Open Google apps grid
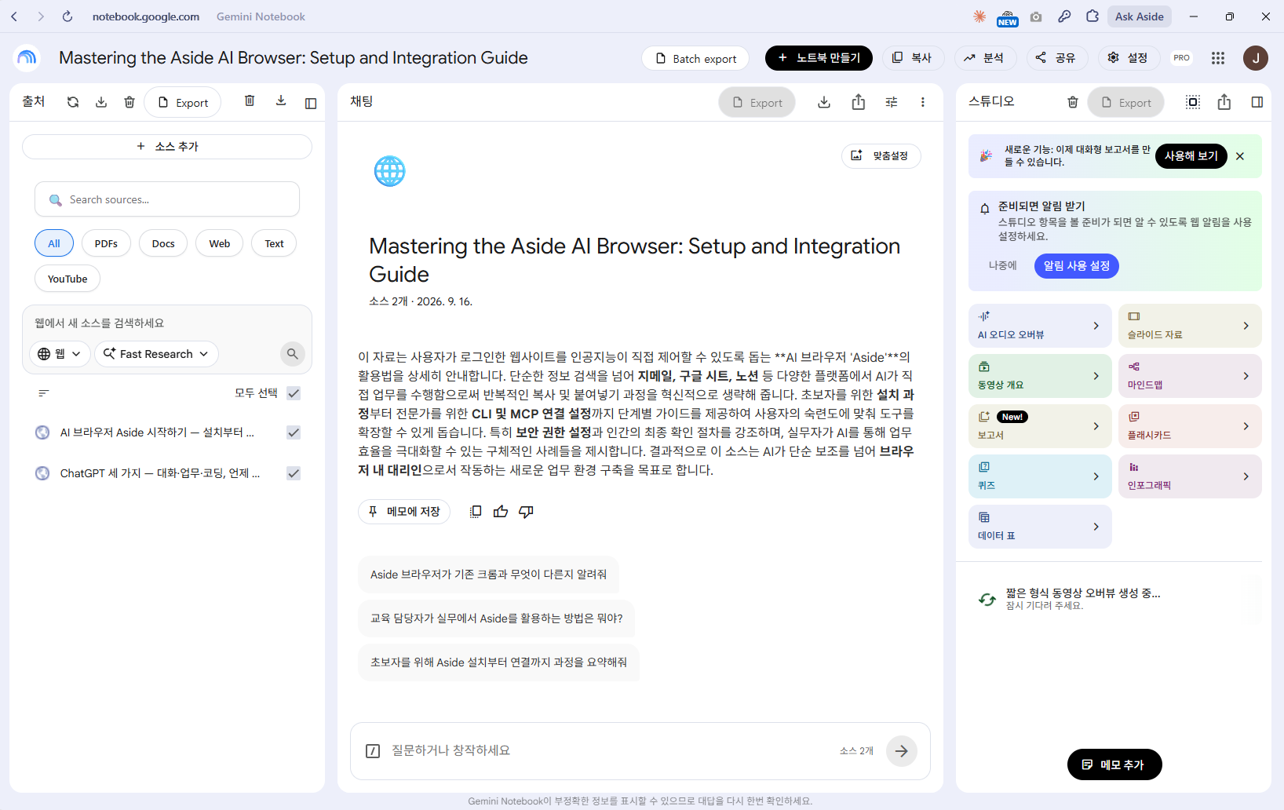This screenshot has height=810, width=1284. 1218,58
